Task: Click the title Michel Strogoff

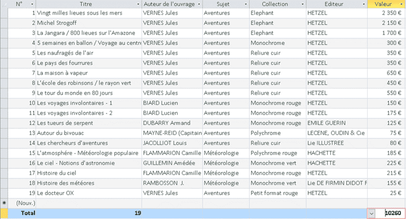Action: [57, 23]
